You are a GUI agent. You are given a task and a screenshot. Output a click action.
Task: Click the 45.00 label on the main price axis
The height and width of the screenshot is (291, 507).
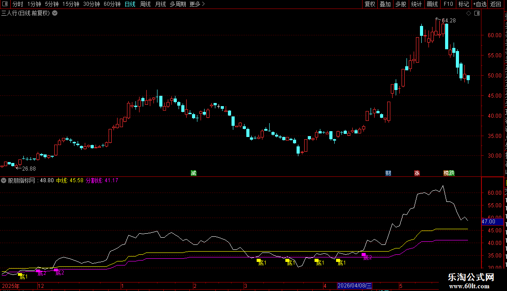494,95
